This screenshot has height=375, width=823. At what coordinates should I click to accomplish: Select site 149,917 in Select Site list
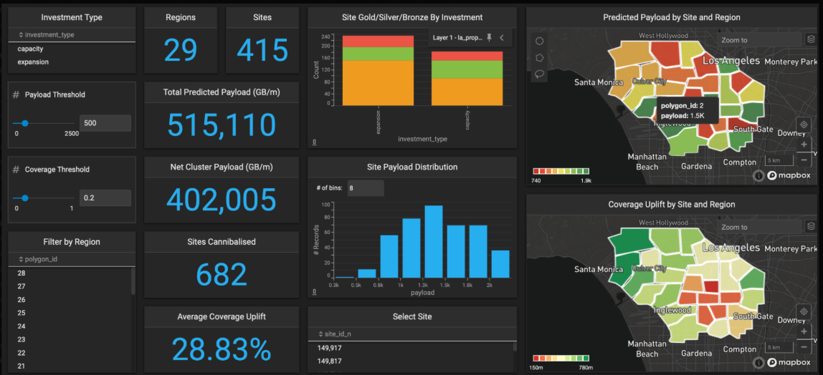(410, 348)
